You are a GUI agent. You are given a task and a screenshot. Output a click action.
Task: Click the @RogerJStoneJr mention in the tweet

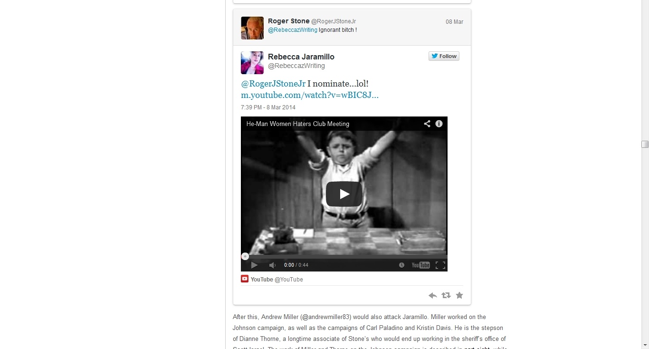[273, 84]
